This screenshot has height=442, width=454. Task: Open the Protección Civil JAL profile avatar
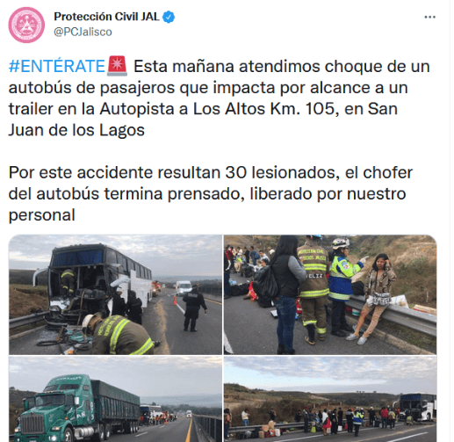click(26, 25)
